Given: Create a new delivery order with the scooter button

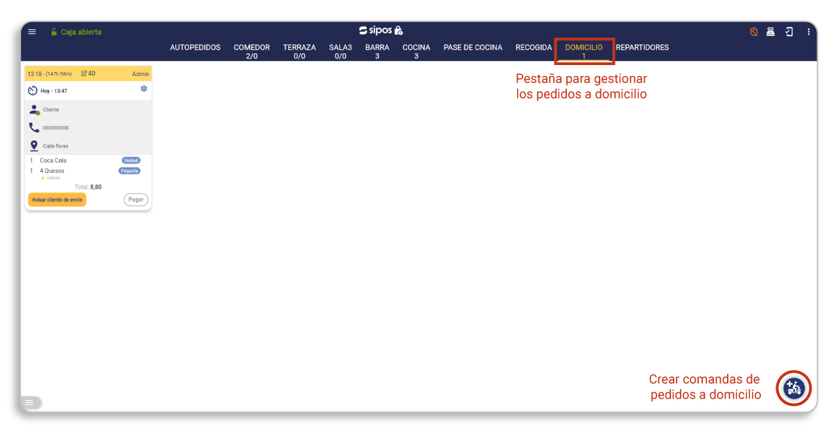Looking at the screenshot, I should click(x=794, y=388).
